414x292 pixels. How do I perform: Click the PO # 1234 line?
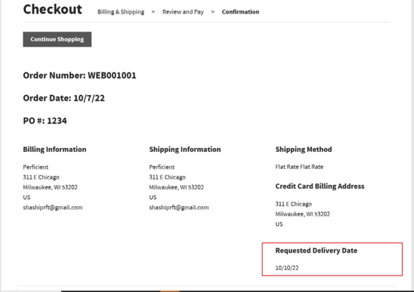tap(45, 121)
